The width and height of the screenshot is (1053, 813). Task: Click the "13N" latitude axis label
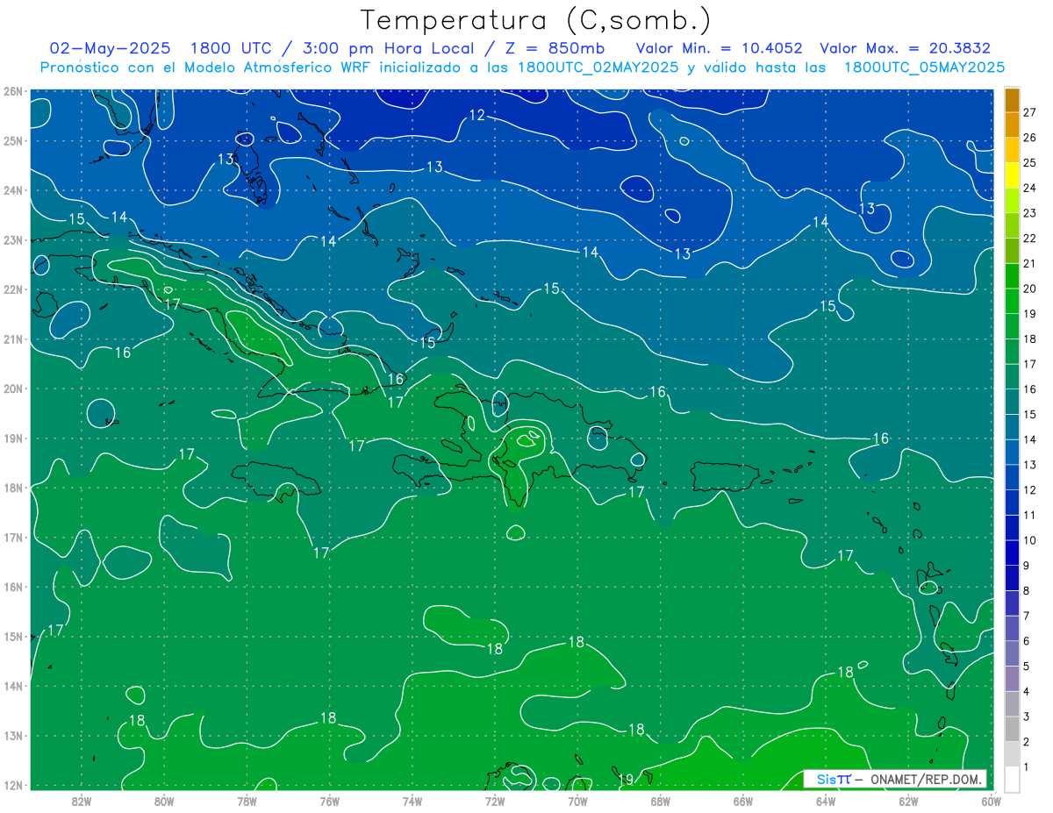[x=13, y=736]
